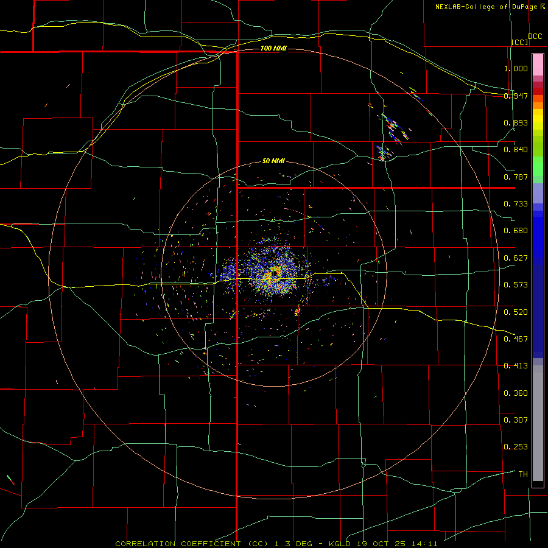Click the KGLD station identifier
This screenshot has height=548, width=548.
(x=340, y=544)
